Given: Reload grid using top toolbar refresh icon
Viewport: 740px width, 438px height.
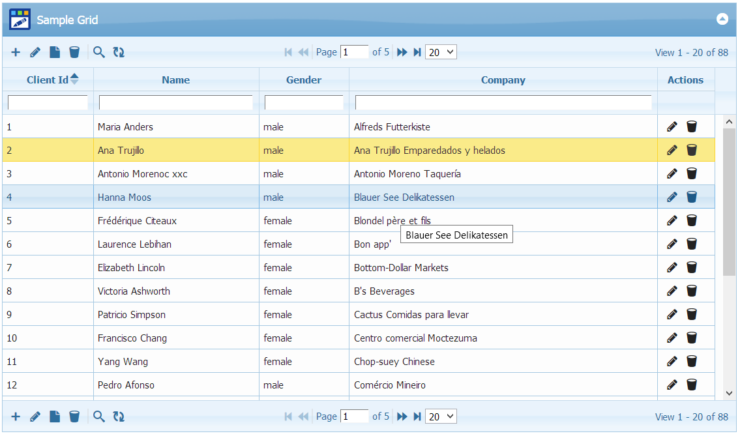Looking at the screenshot, I should point(119,53).
